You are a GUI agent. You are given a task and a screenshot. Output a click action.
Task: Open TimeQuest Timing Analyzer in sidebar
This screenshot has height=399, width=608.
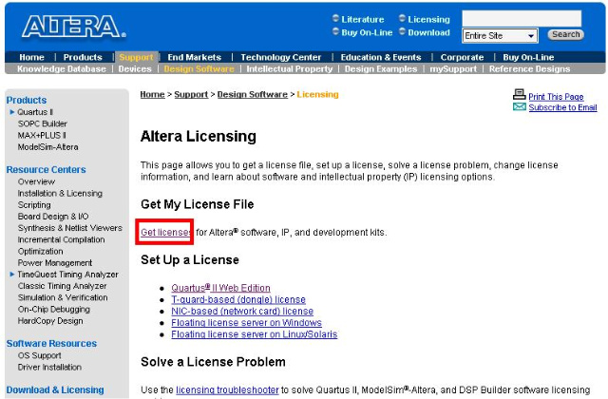tap(67, 275)
